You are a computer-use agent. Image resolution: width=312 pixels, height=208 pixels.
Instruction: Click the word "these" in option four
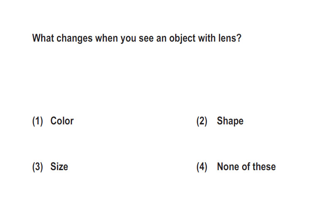click(x=264, y=166)
